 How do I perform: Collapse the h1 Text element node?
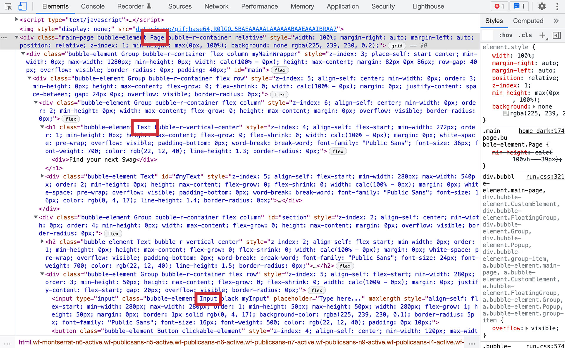(42, 127)
